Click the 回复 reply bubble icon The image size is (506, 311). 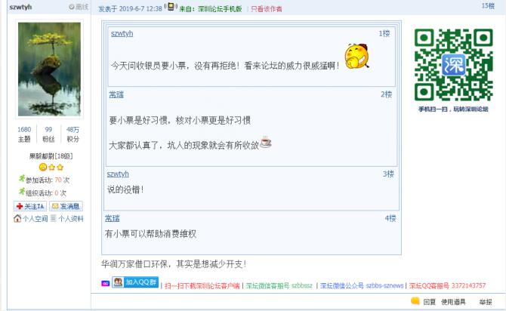click(x=415, y=301)
